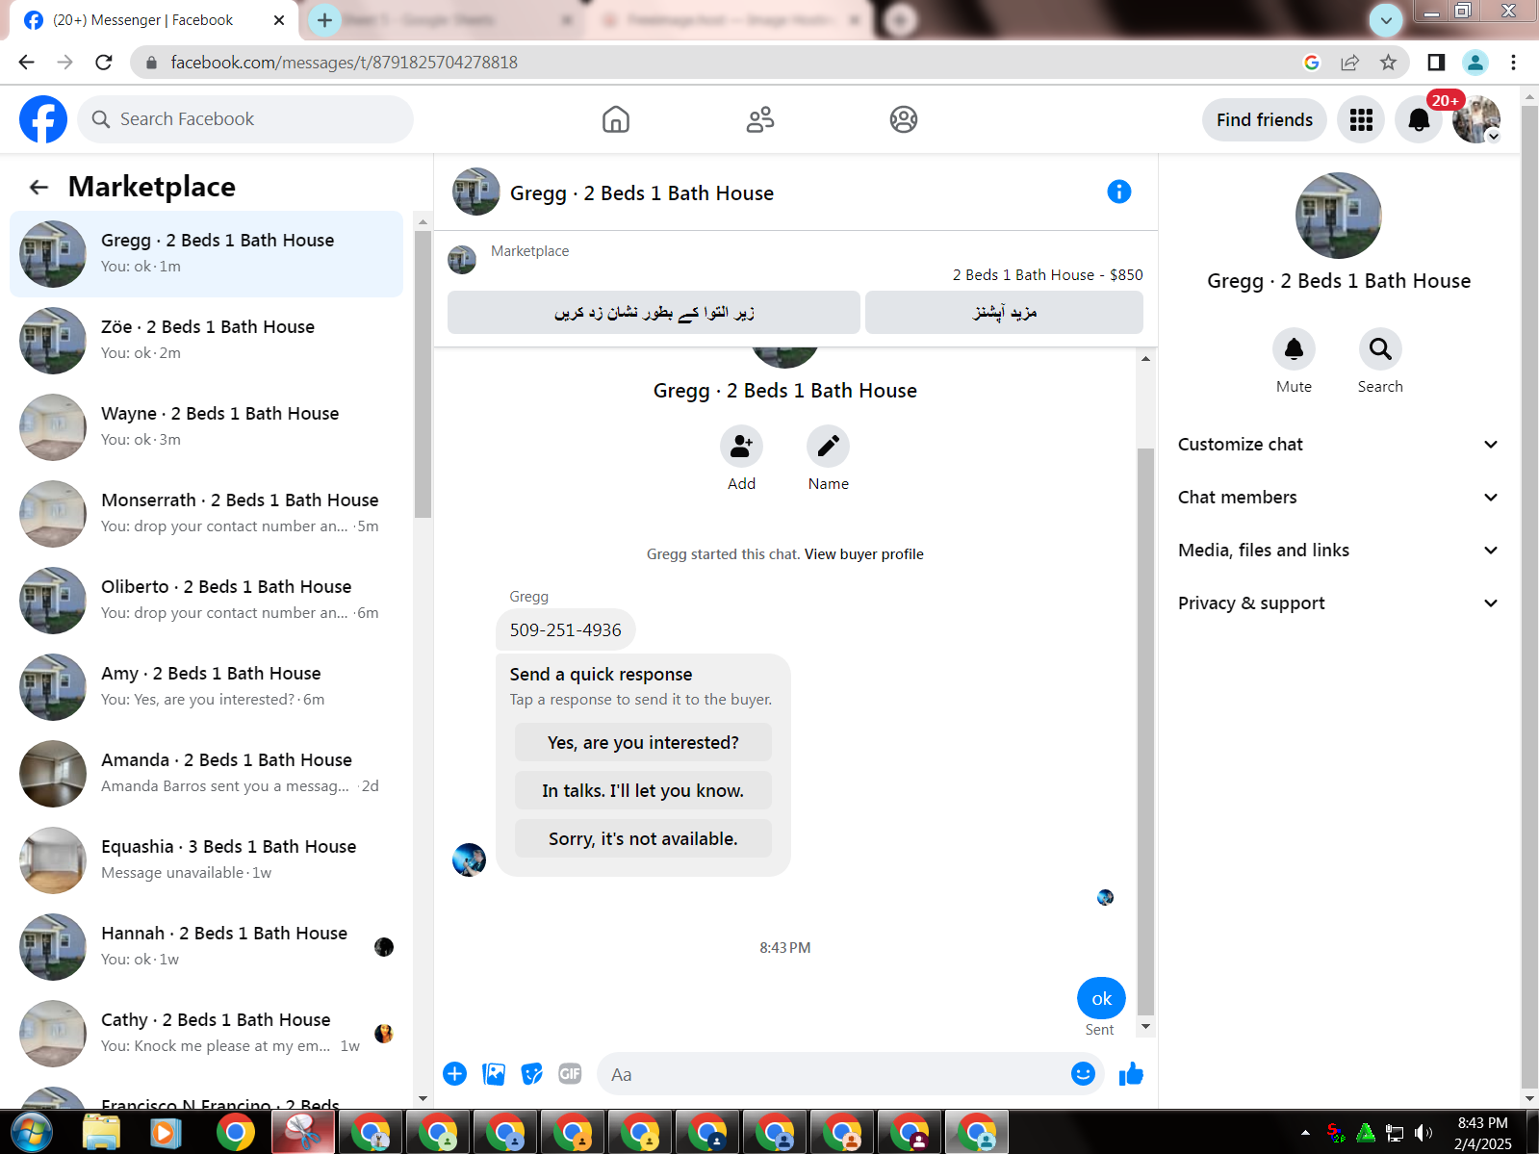Add people to the chat
Viewport: 1539px width, 1154px height.
point(741,447)
